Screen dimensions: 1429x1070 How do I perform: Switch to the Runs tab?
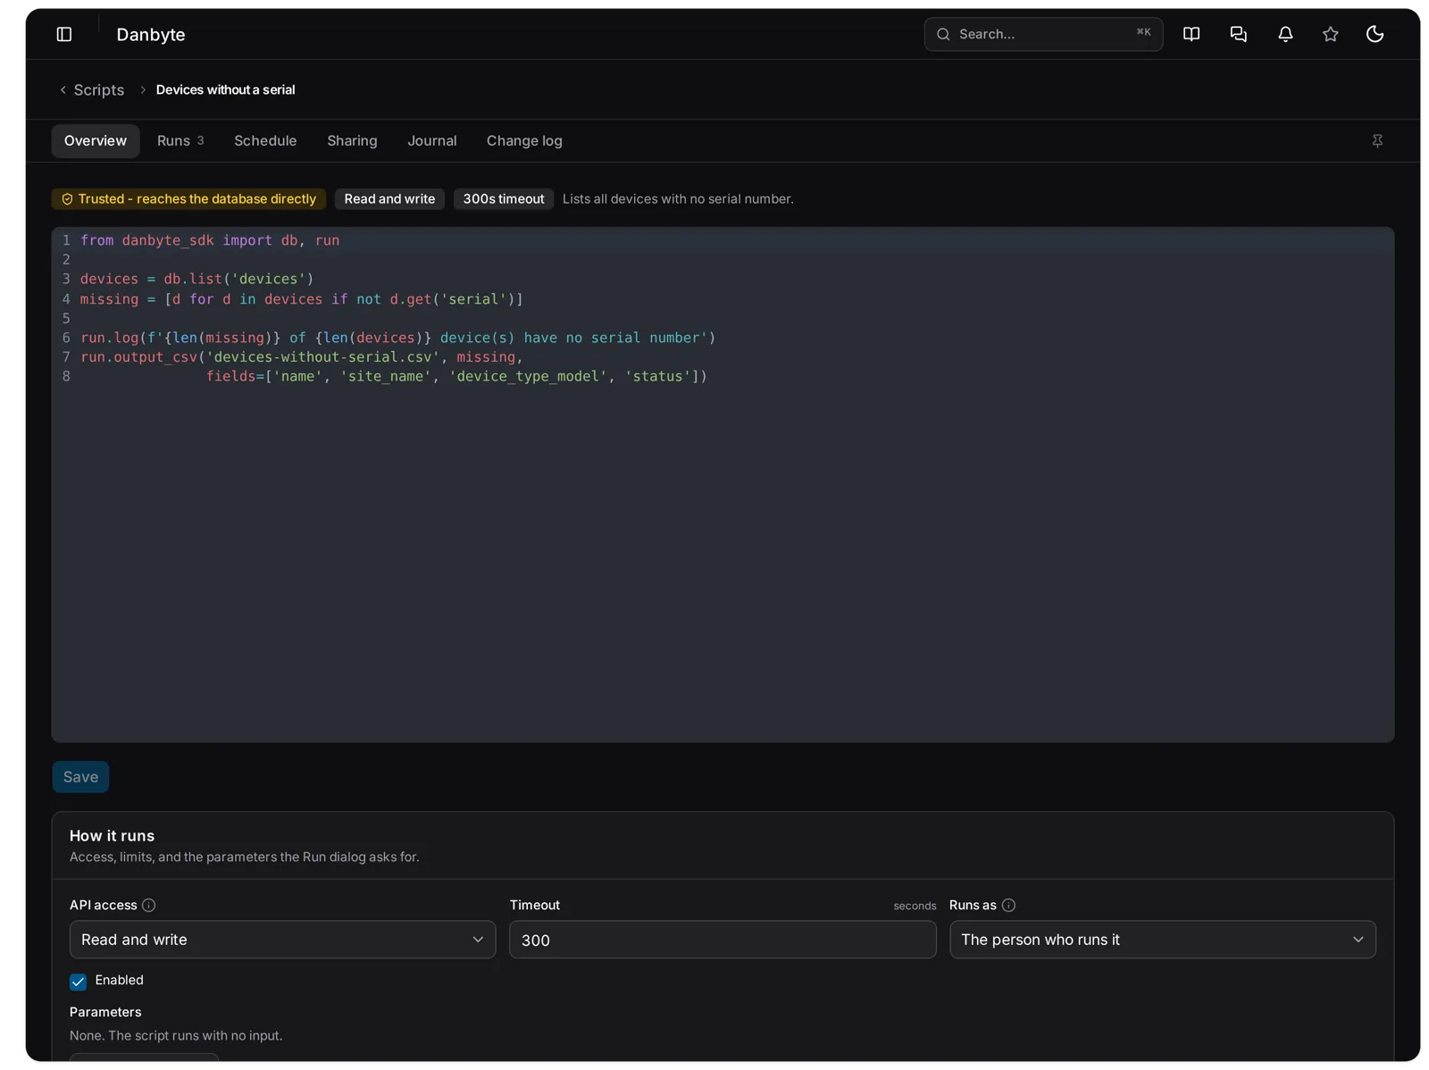tap(180, 141)
